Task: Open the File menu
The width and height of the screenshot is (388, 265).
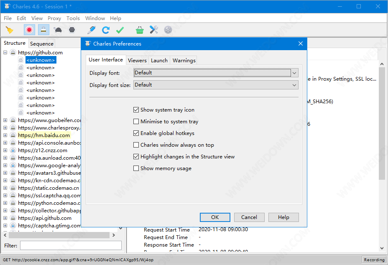Action: [8, 18]
